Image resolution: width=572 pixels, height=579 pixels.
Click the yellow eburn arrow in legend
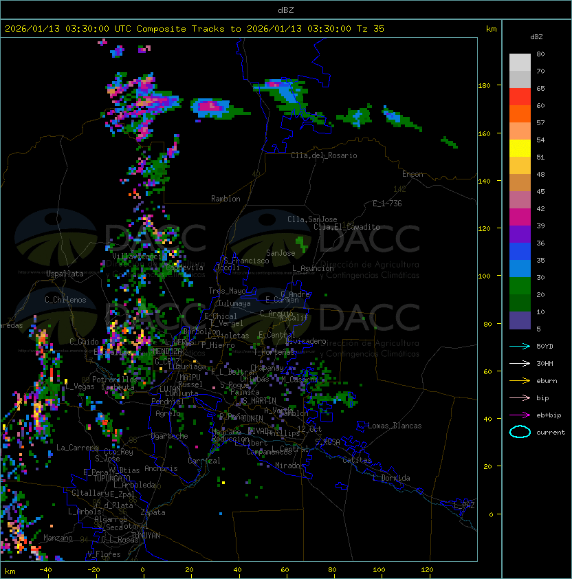[520, 381]
